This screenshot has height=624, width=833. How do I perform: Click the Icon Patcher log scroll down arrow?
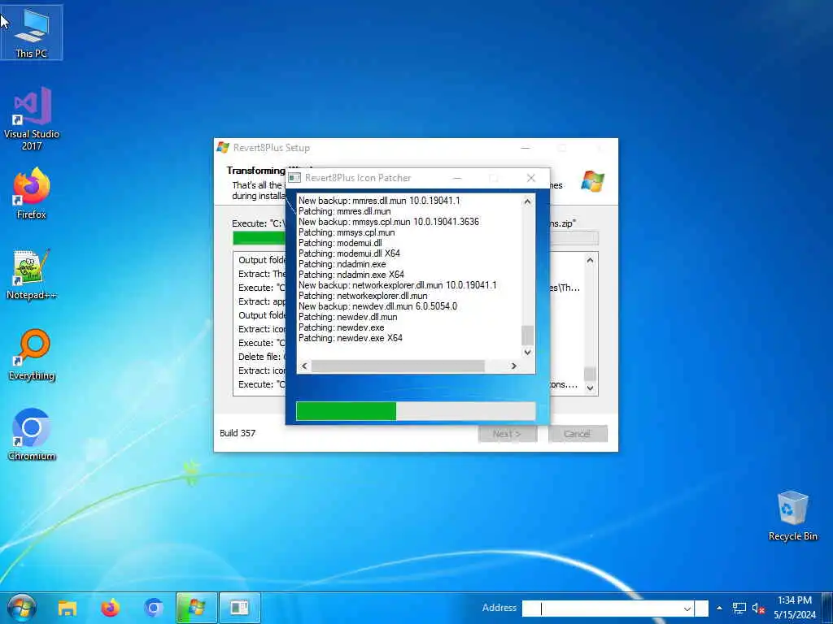click(x=527, y=352)
